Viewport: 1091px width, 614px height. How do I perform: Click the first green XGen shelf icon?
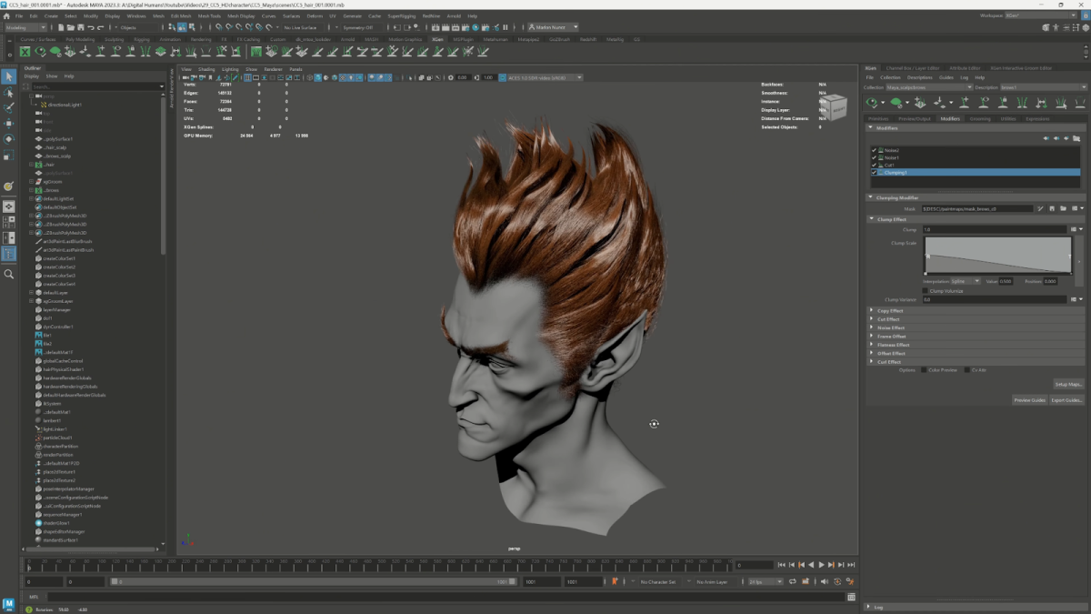pyautogui.click(x=25, y=52)
